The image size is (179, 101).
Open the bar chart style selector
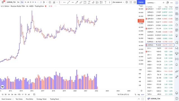click(41, 2)
